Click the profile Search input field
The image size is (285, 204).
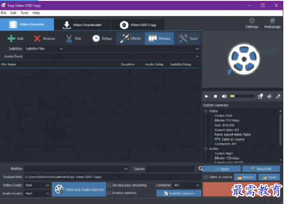click(170, 169)
